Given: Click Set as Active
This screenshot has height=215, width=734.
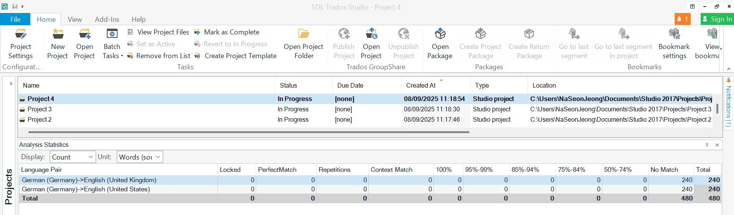Looking at the screenshot, I should (151, 44).
